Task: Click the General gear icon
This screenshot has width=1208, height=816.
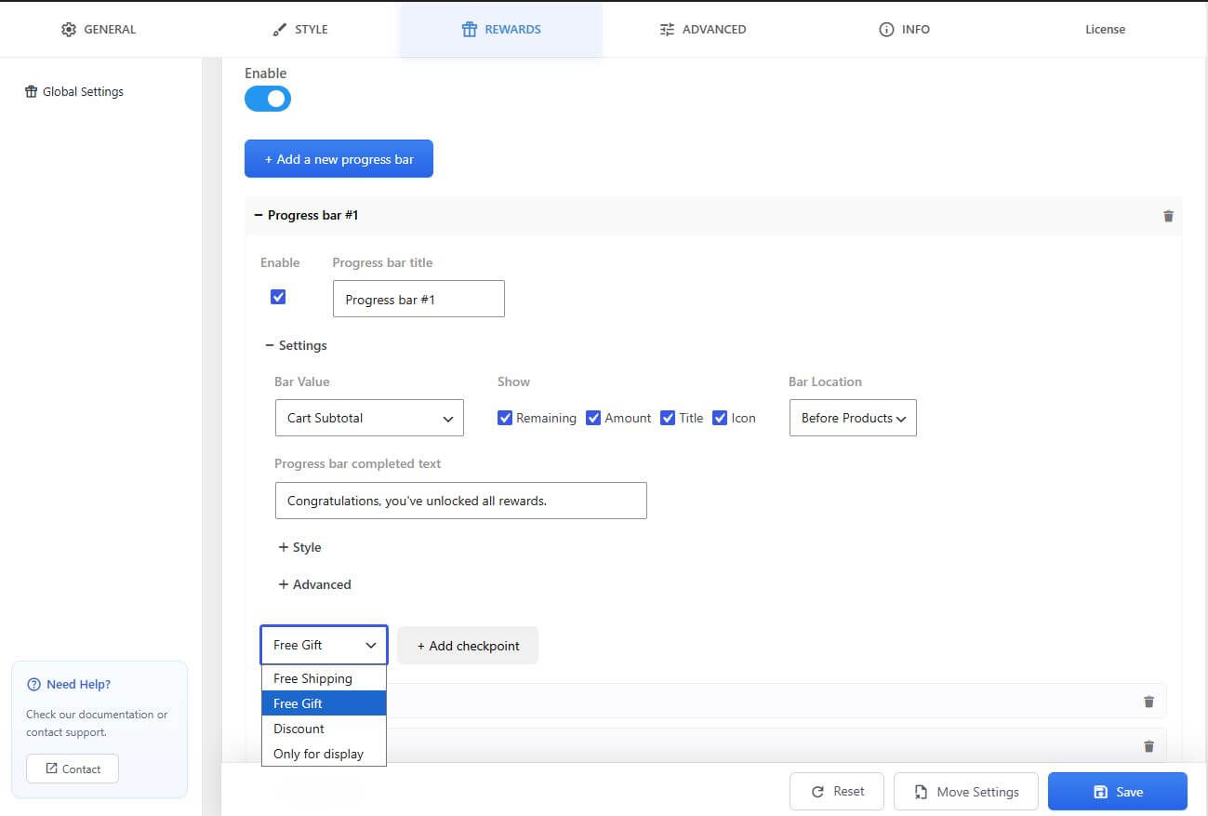Action: (x=69, y=30)
